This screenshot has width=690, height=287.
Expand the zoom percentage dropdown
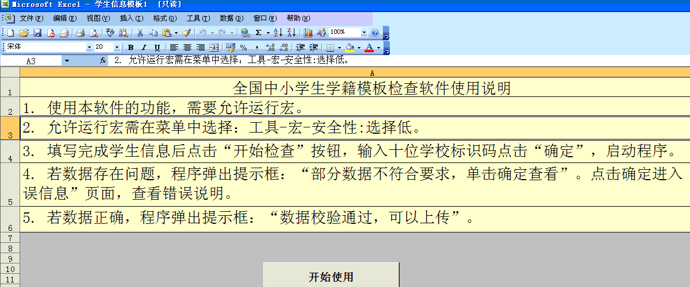(x=364, y=33)
